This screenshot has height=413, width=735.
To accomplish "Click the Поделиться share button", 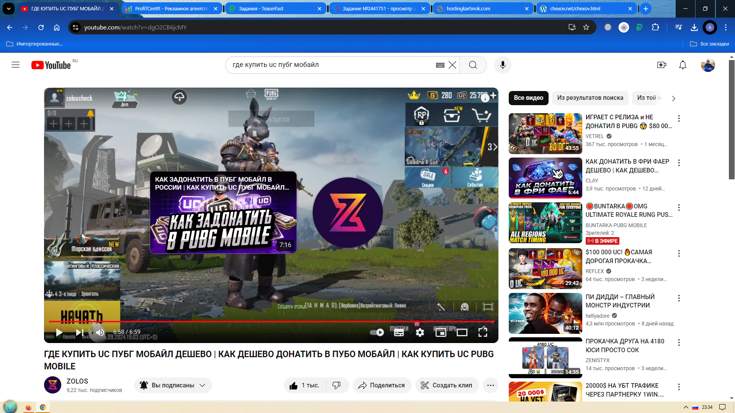I will click(x=382, y=385).
